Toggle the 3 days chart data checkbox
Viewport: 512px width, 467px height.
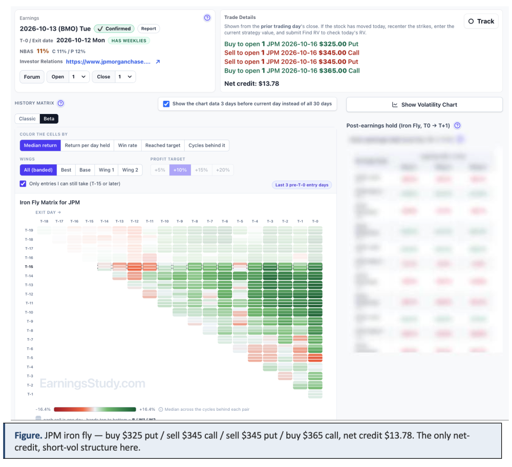point(166,104)
